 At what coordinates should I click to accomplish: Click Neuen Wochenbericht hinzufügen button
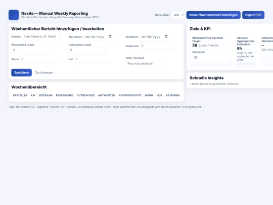(x=213, y=15)
